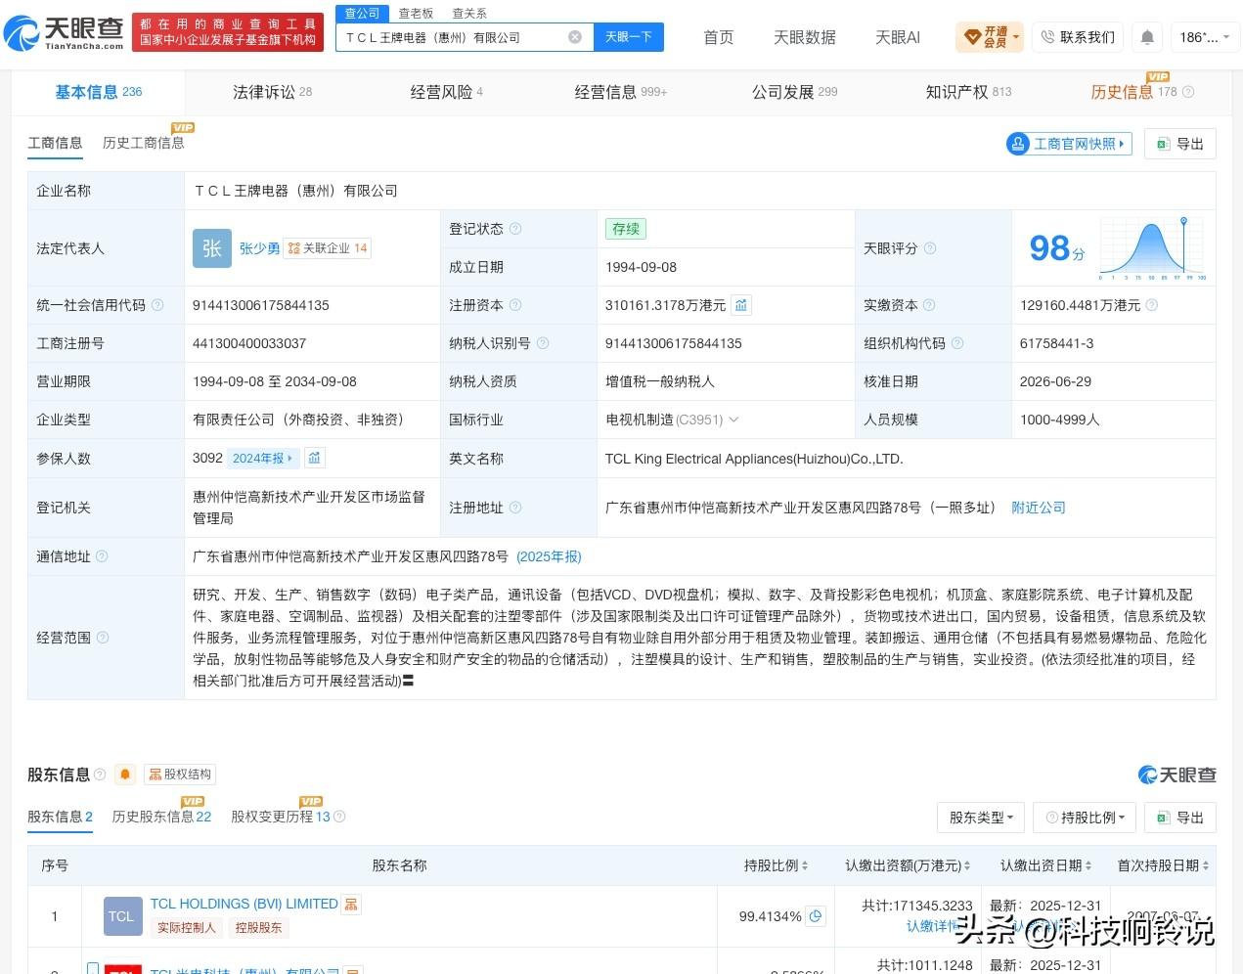
Task: Click the orange alert bell beside 股东信息
Action: (x=125, y=775)
